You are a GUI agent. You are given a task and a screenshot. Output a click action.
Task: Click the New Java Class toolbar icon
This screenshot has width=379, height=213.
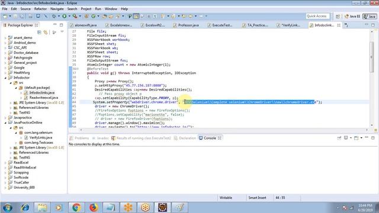point(94,16)
